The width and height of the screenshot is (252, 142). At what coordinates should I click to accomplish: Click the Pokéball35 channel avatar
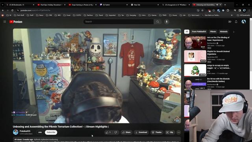pyautogui.click(x=16, y=132)
